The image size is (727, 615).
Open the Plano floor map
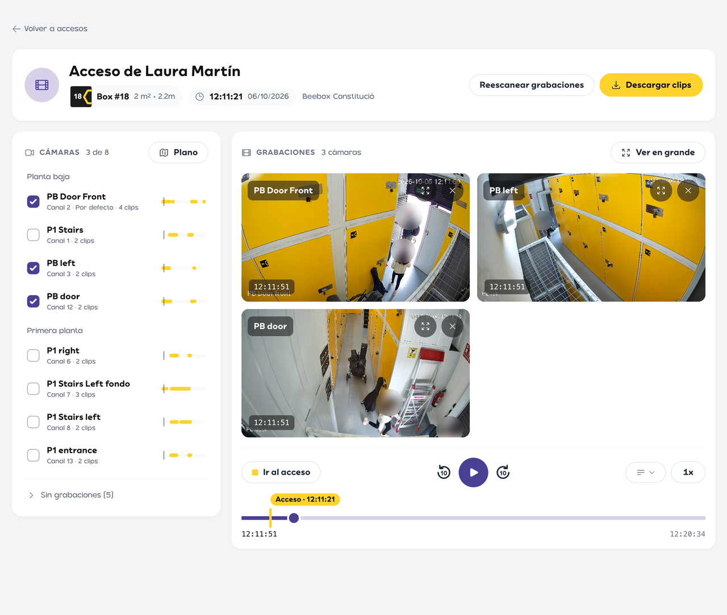point(178,153)
